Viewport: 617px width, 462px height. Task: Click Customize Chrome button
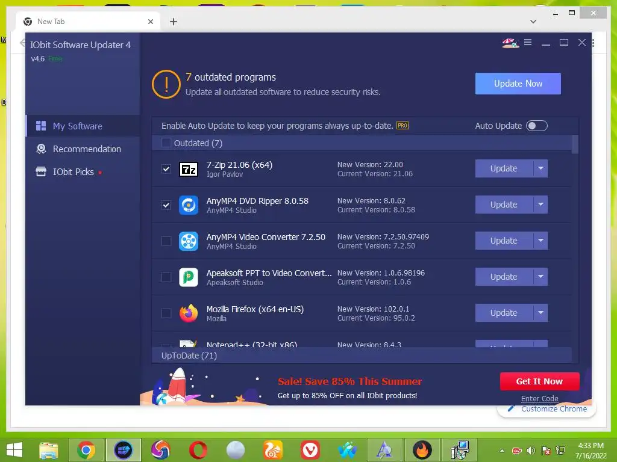(547, 409)
